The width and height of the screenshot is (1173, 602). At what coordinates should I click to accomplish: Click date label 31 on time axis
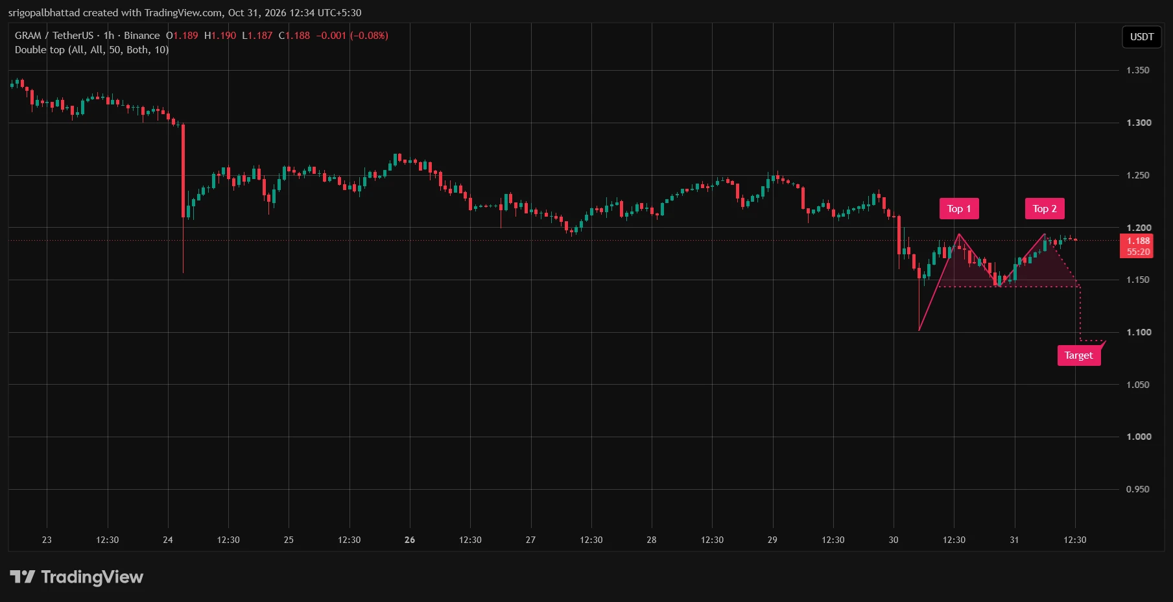click(x=1014, y=540)
